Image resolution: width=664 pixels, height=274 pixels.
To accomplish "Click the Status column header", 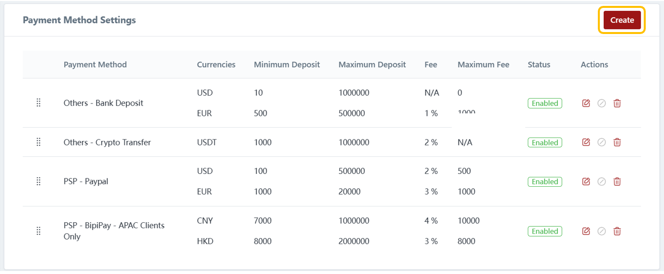I will 539,65.
